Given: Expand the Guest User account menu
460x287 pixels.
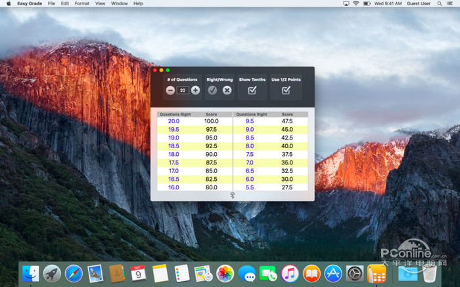Looking at the screenshot, I should point(419,3).
